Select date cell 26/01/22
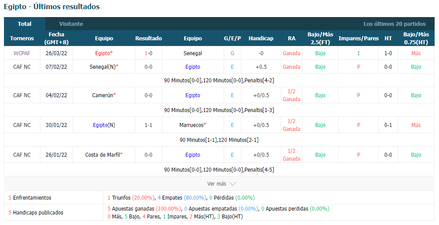This screenshot has height=225, width=439. [56, 155]
